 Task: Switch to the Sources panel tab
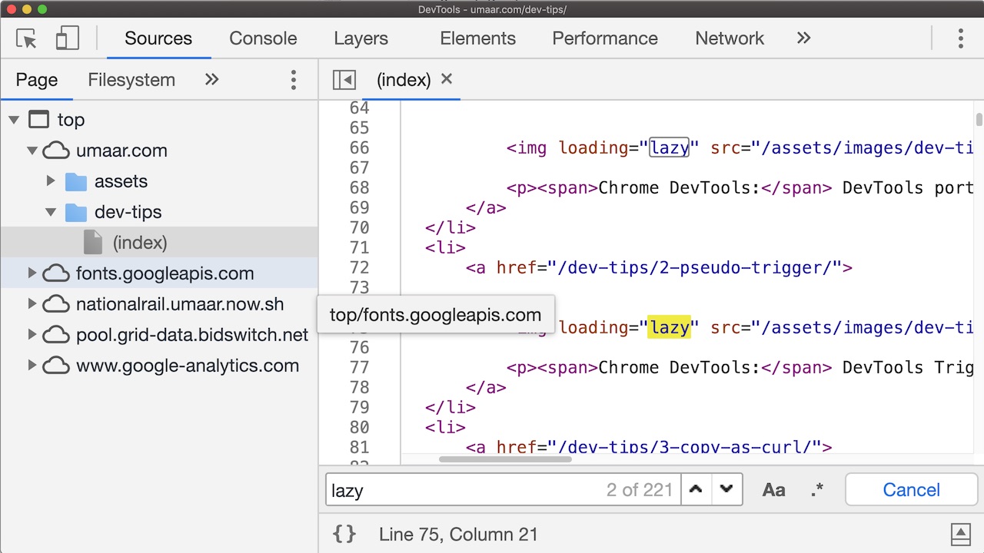[158, 38]
